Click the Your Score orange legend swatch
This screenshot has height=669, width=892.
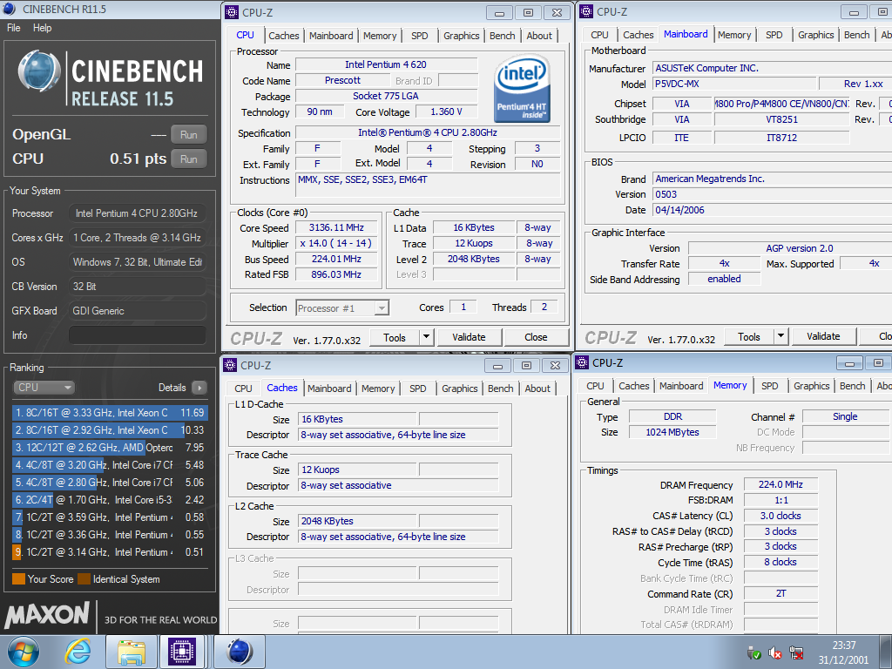pyautogui.click(x=19, y=579)
